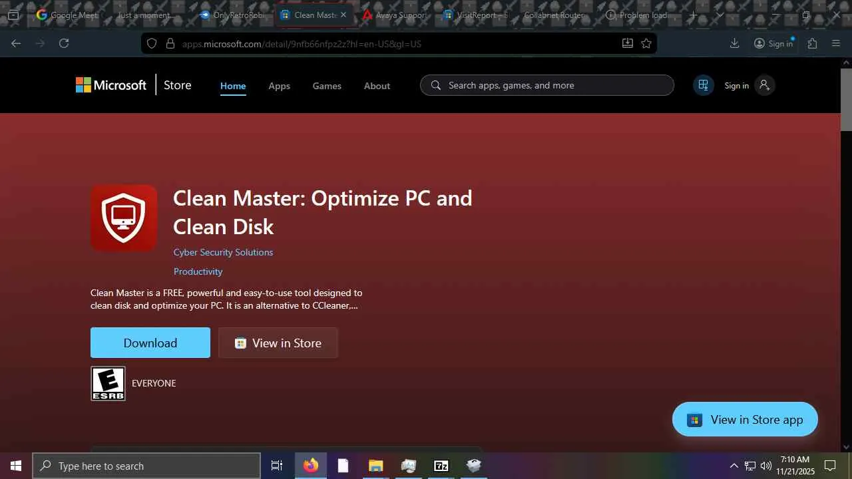Click the Clean Master description text
Screen dimensions: 852x479
pyautogui.click(x=226, y=299)
